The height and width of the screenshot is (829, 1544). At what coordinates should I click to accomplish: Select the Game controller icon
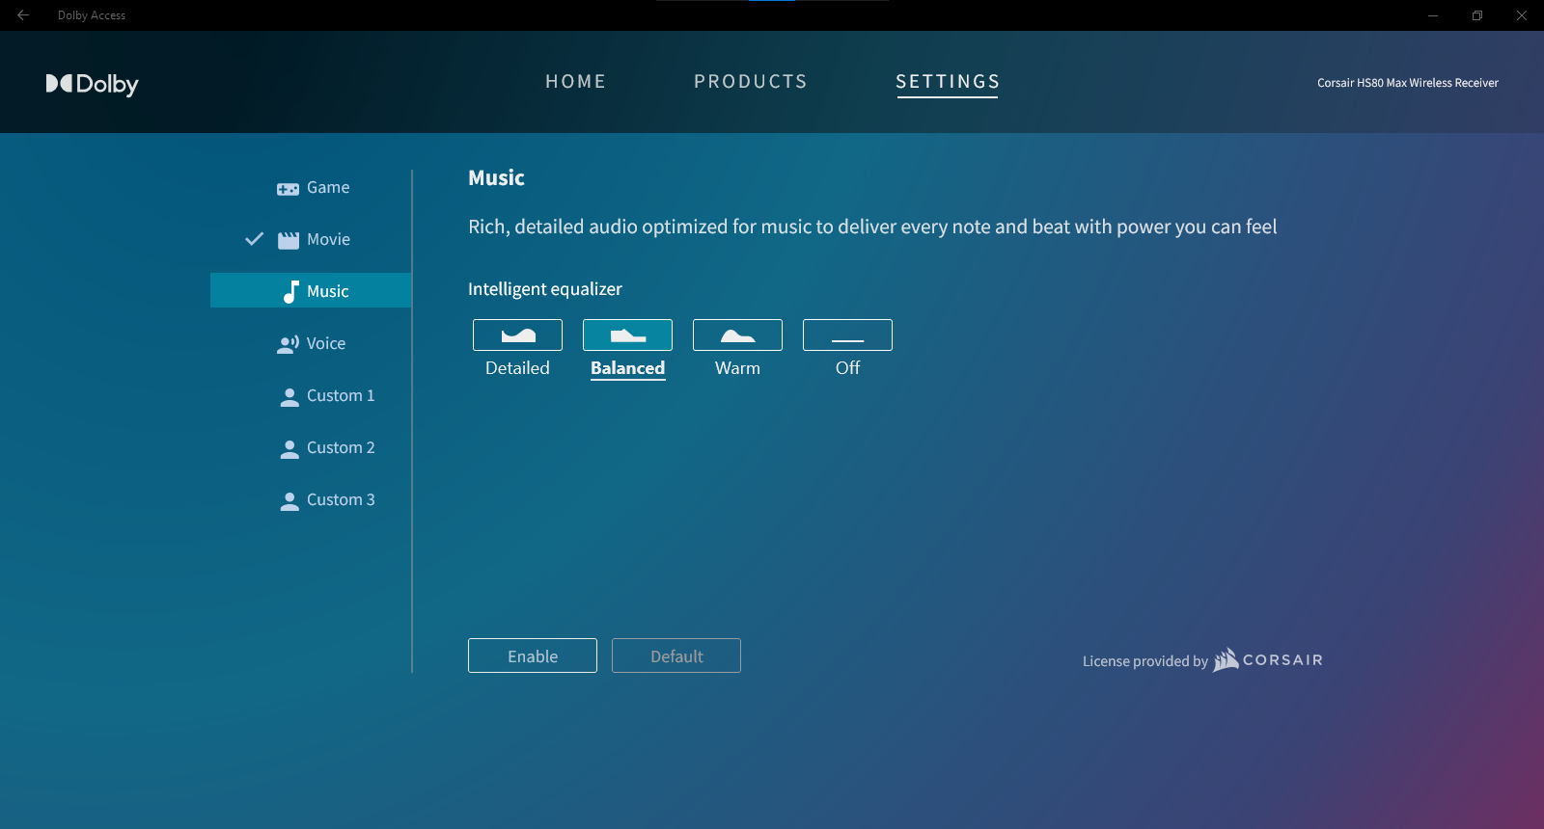coord(288,189)
